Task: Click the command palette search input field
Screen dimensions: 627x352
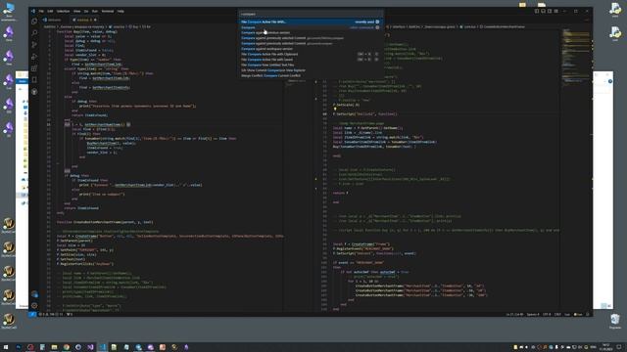Action: 312,14
